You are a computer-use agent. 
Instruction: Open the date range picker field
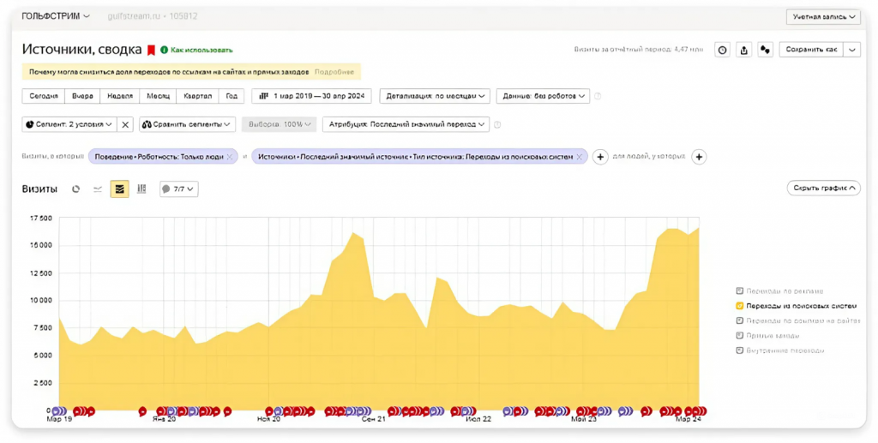coord(311,96)
